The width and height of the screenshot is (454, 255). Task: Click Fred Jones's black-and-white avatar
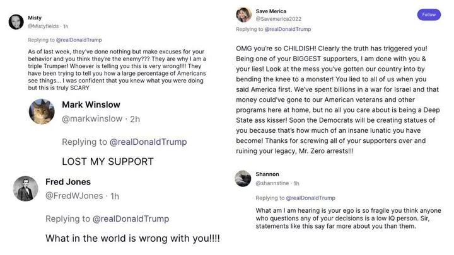coord(25,189)
